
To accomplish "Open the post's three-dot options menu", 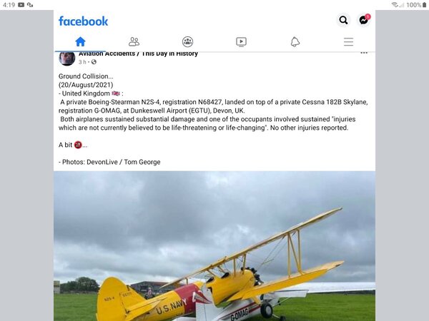I will pyautogui.click(x=364, y=53).
